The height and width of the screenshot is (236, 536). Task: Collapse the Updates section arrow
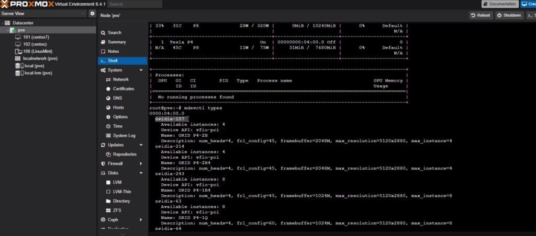[141, 145]
